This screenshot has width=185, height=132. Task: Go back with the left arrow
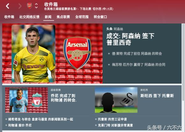click(x=8, y=6)
